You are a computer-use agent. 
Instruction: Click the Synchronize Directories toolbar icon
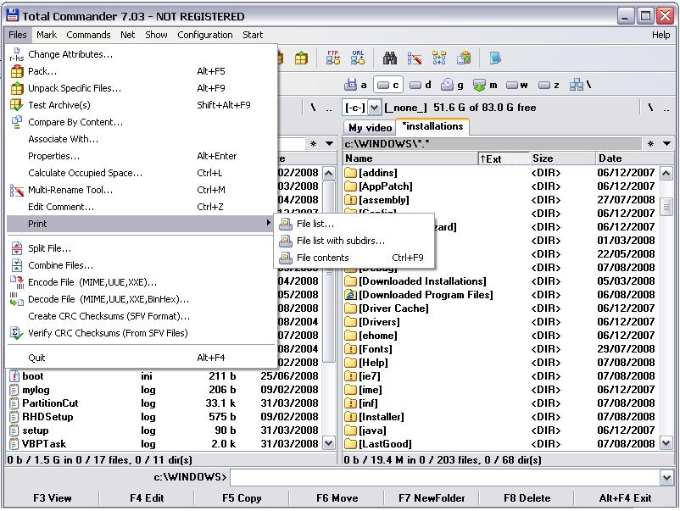(x=439, y=58)
